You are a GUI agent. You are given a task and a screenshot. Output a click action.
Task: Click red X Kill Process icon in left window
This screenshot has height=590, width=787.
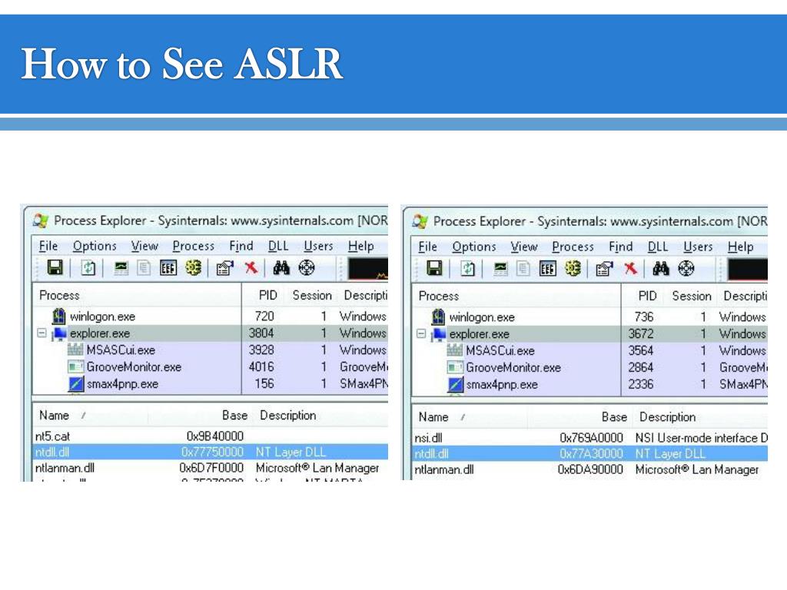click(251, 267)
